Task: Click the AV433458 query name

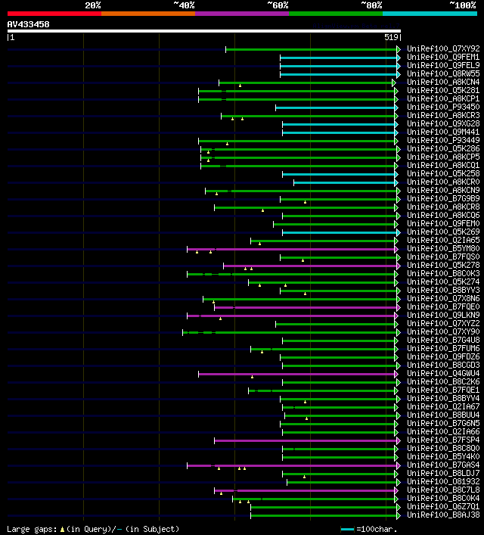Action: tap(28, 24)
